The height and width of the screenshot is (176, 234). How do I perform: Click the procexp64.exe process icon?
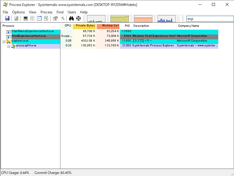pos(13,46)
